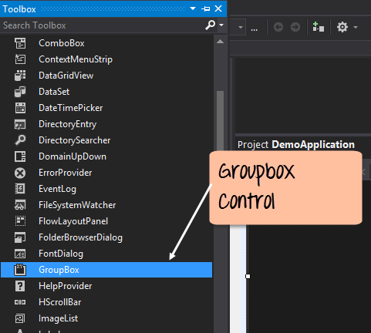The image size is (371, 333).
Task: Select the ComboBox control icon
Action: pos(20,43)
